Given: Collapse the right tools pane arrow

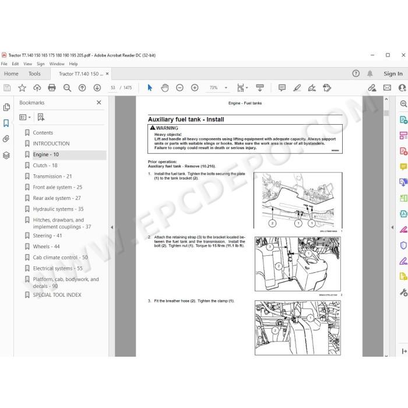Looking at the screenshot, I should click(392, 227).
